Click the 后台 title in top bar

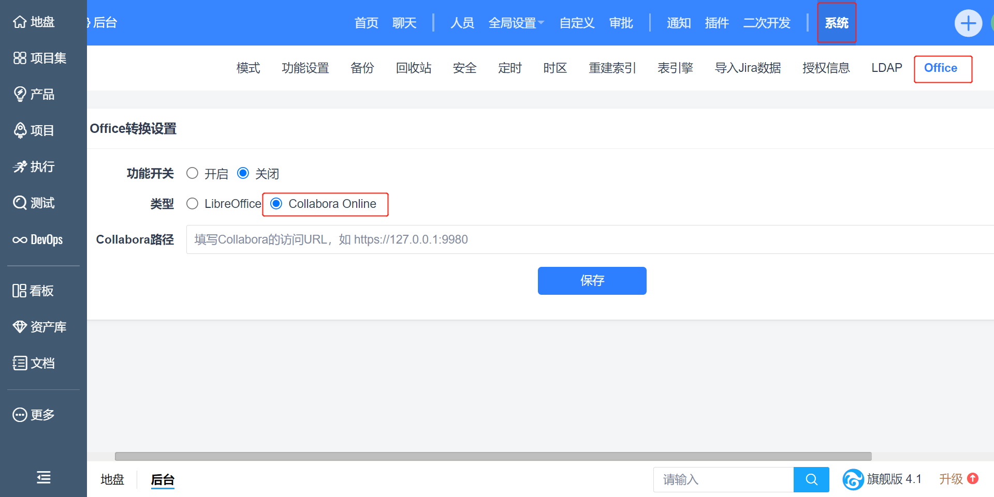point(105,23)
